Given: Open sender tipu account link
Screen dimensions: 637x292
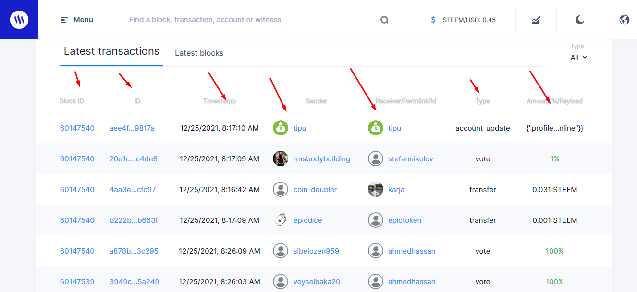Looking at the screenshot, I should tap(300, 128).
